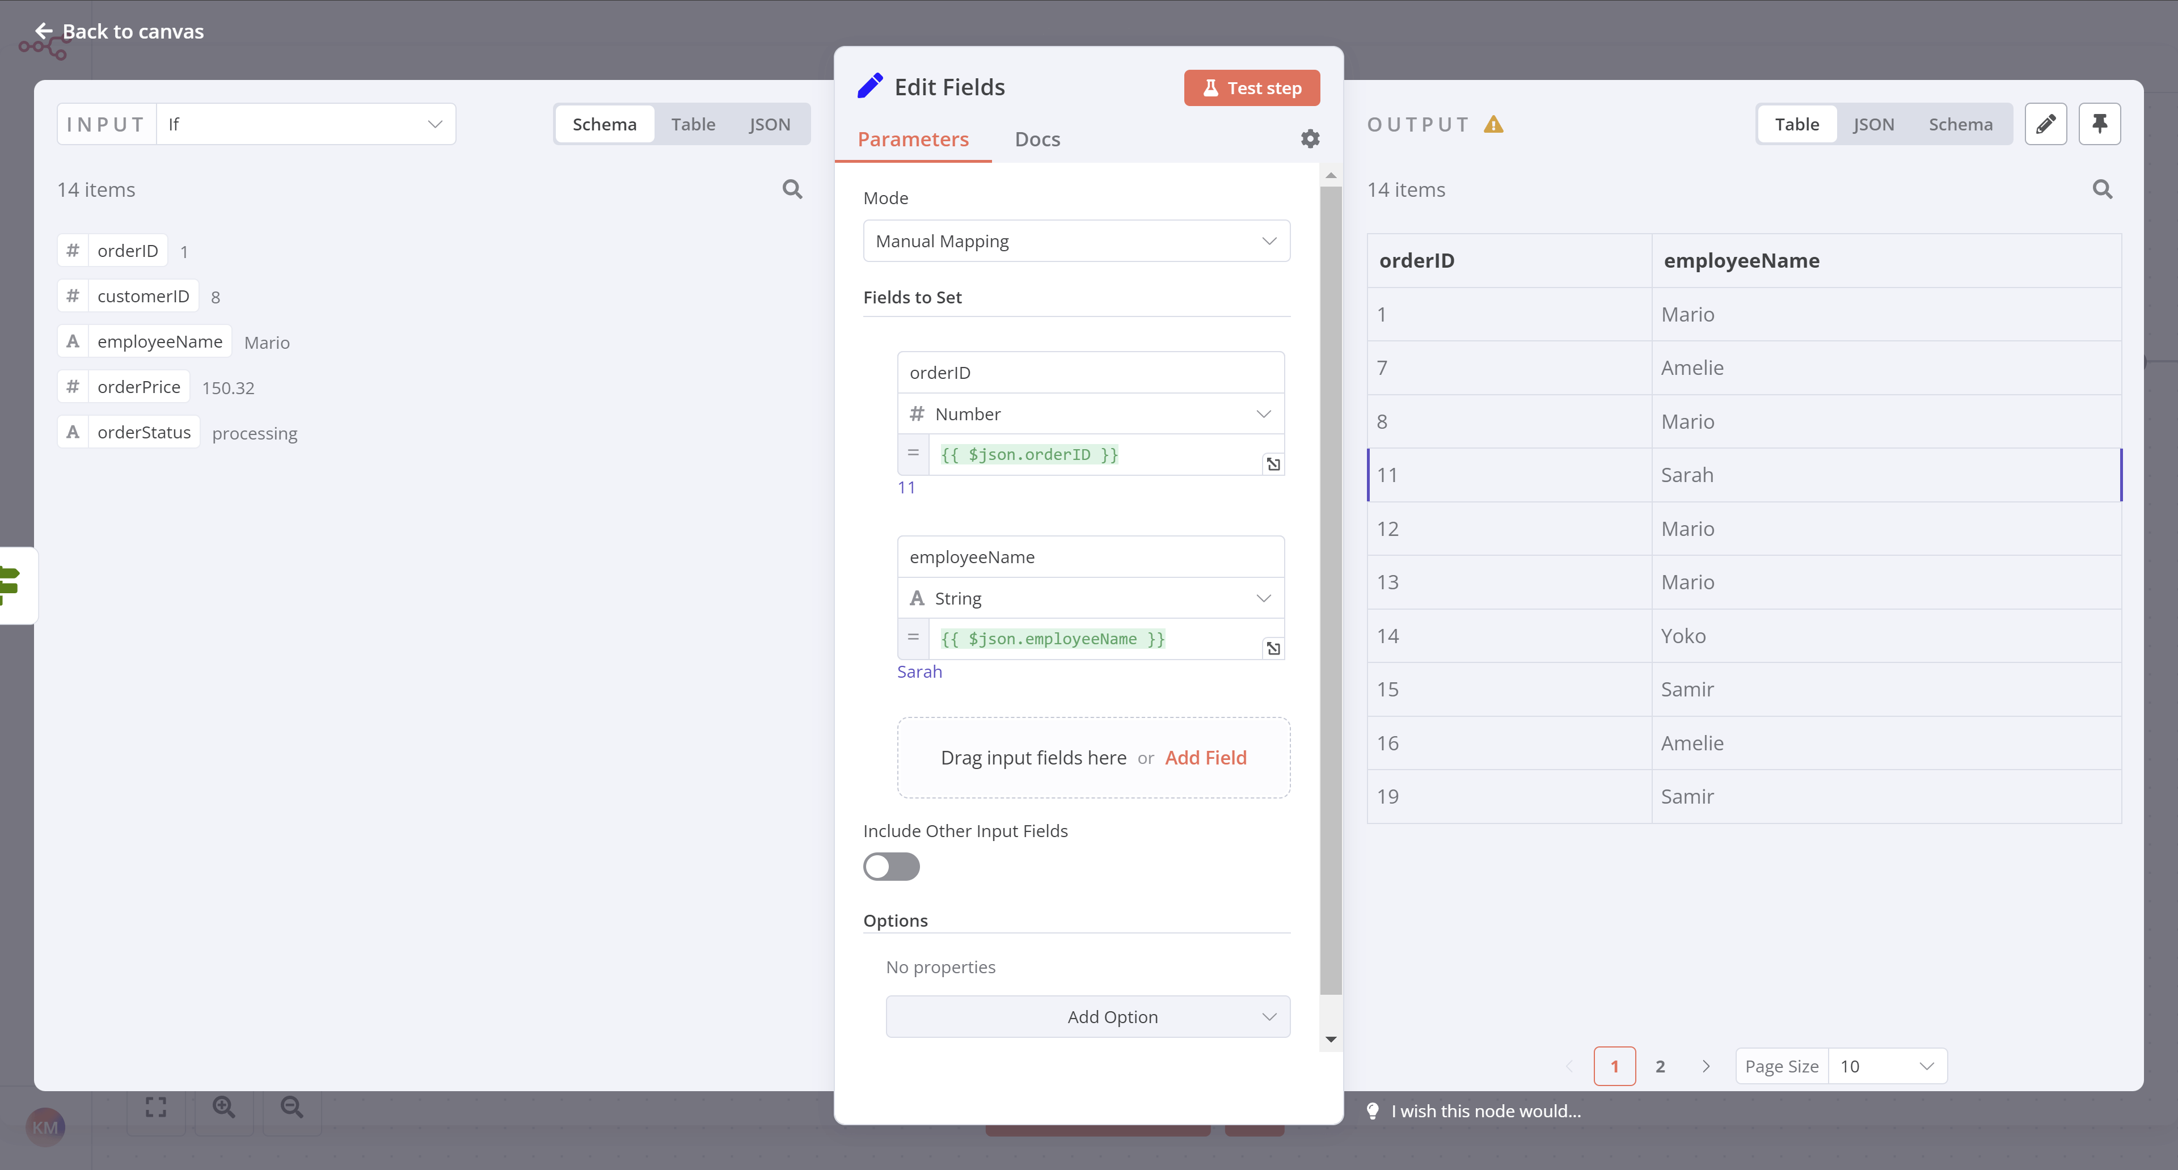Click the warning triangle next to OUTPUT
2178x1170 pixels.
(1494, 124)
